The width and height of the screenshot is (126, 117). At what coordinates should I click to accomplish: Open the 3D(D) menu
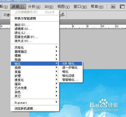pyautogui.click(x=49, y=7)
